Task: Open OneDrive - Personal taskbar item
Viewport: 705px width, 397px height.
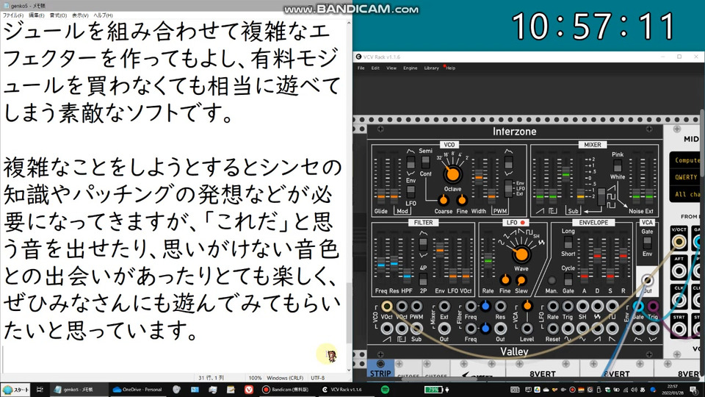Action: tap(137, 390)
